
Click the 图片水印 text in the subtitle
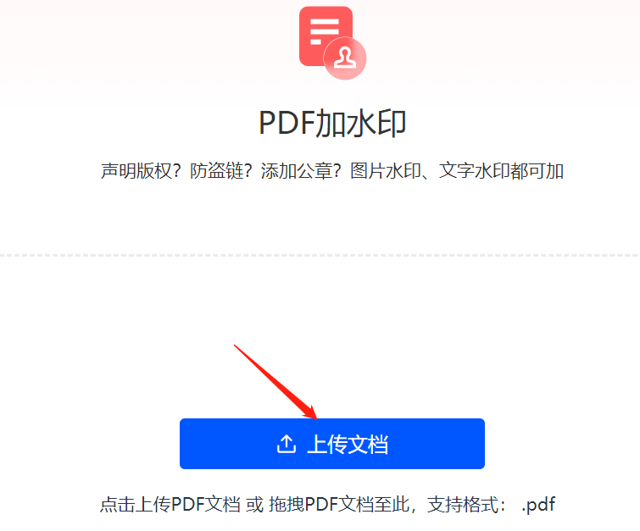tap(386, 171)
